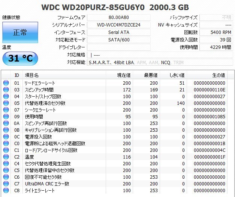Click the 対応規格 field
Viewport: 235px width, 197px height.
pos(160,55)
